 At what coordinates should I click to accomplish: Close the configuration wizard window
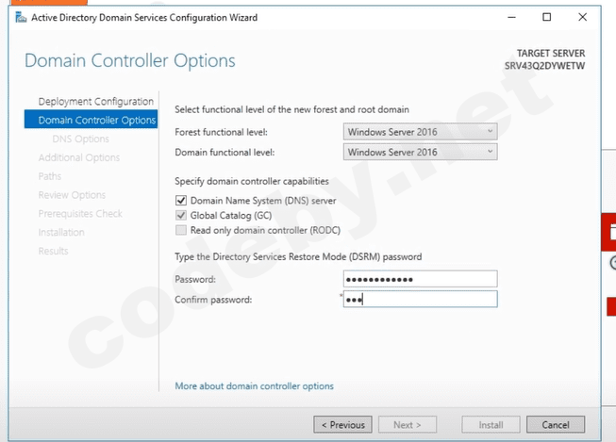(x=583, y=17)
